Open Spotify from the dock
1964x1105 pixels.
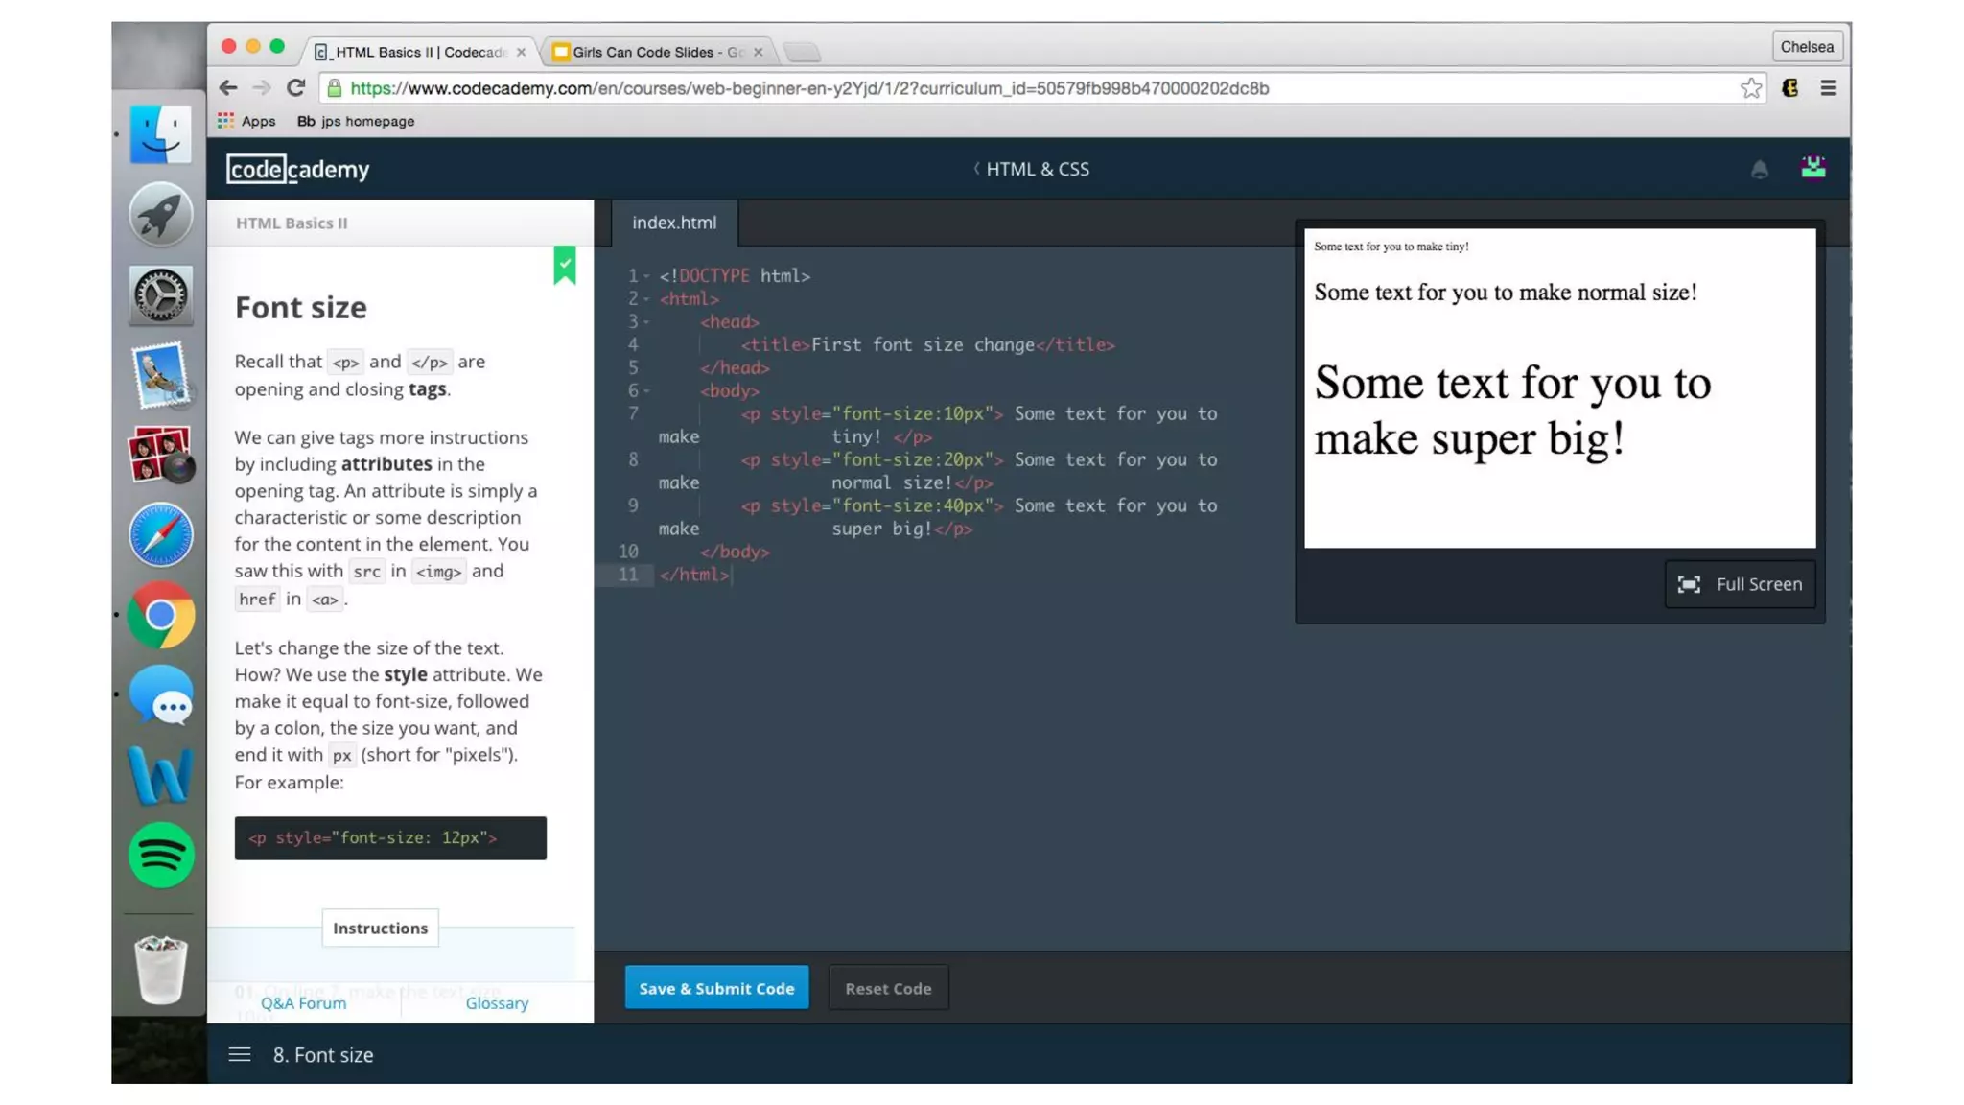click(x=160, y=855)
